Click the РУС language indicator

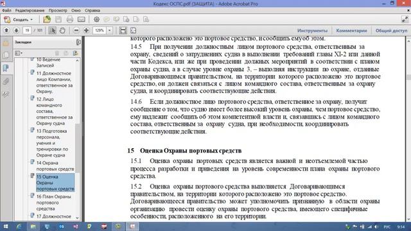click(387, 227)
